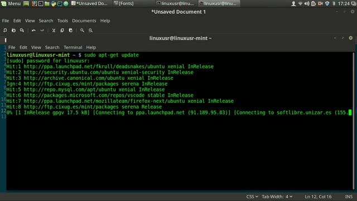The image size is (357, 201).
Task: Click the Hit:8 serena Release line
Action: point(84,107)
